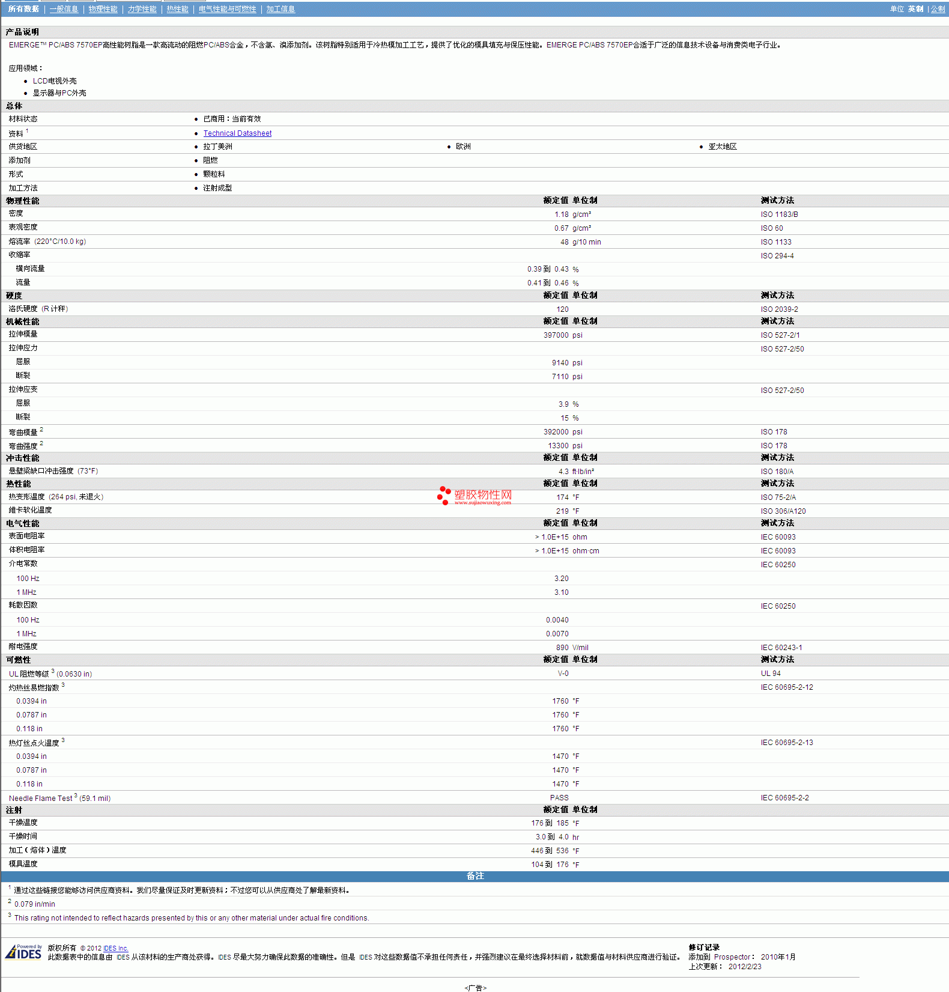The height and width of the screenshot is (992, 949).
Task: Click the 横向流量 shrinkage row label
Action: coord(30,269)
